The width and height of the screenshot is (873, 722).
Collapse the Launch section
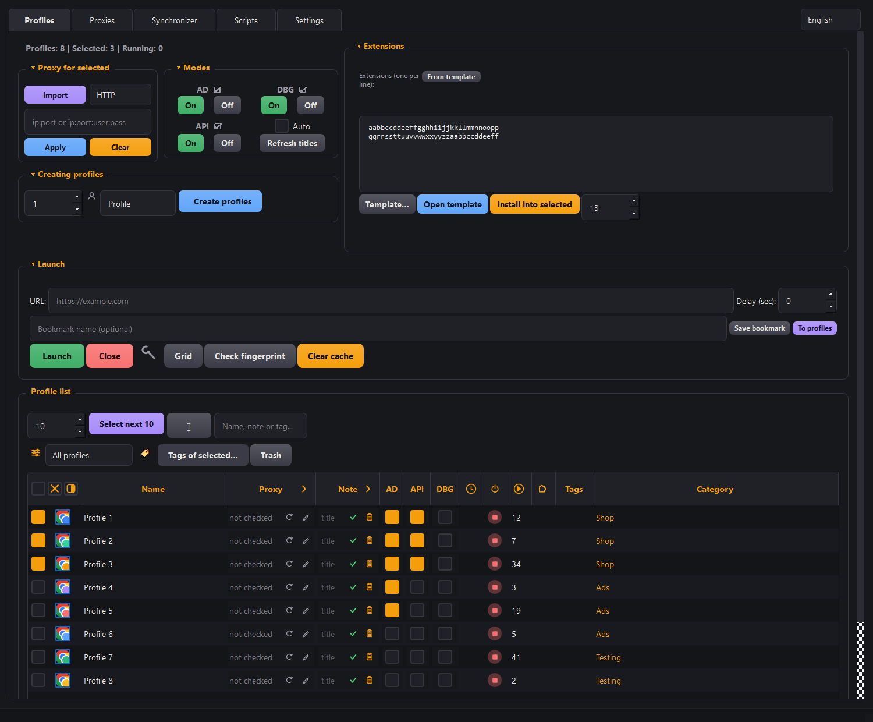33,264
